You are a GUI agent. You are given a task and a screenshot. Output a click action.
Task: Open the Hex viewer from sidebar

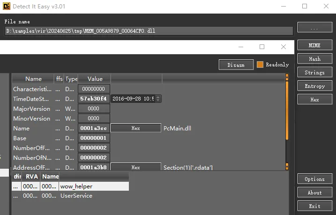click(x=314, y=100)
